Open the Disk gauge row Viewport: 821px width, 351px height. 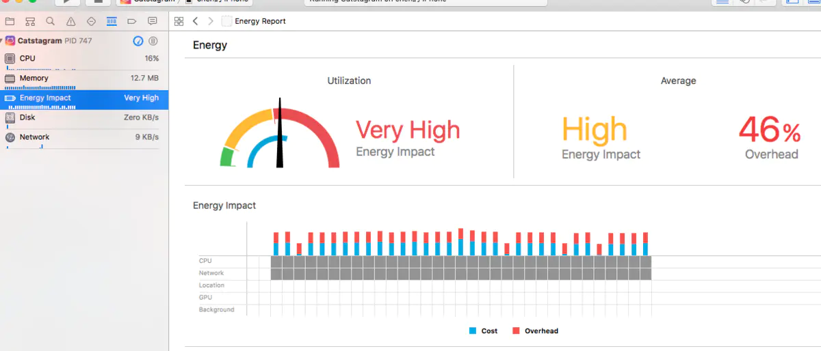click(x=84, y=120)
